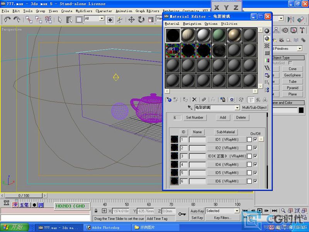Open material name dropdown in Material Editor

tap(237, 108)
